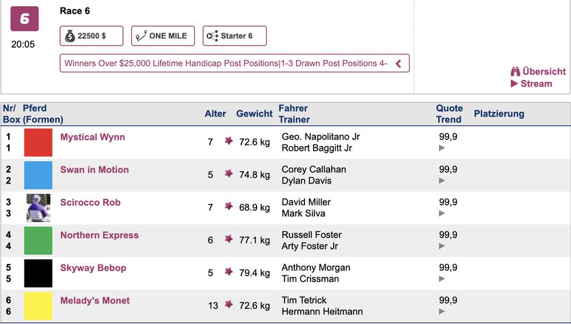The width and height of the screenshot is (571, 324).
Task: Expand the race conditions chevron arrow
Action: click(399, 63)
